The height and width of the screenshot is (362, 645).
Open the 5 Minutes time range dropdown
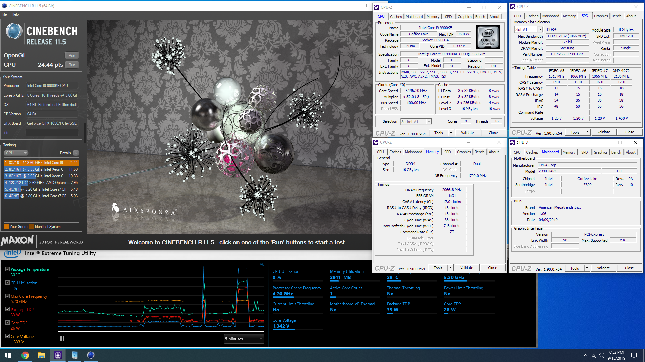(x=244, y=339)
